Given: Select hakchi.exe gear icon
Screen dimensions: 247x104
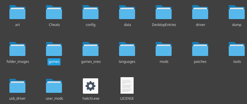Looking at the screenshot, I should (91, 86).
